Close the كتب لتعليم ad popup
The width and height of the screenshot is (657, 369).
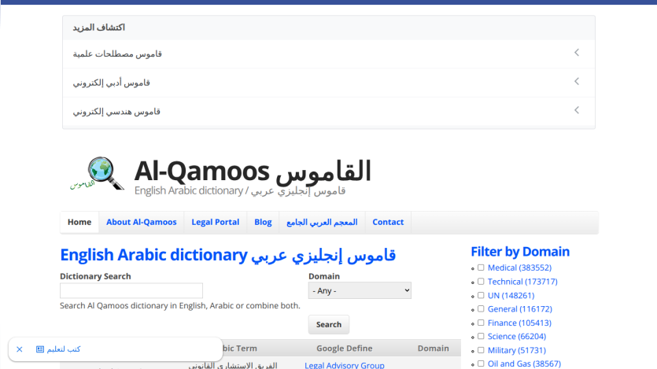tap(19, 349)
